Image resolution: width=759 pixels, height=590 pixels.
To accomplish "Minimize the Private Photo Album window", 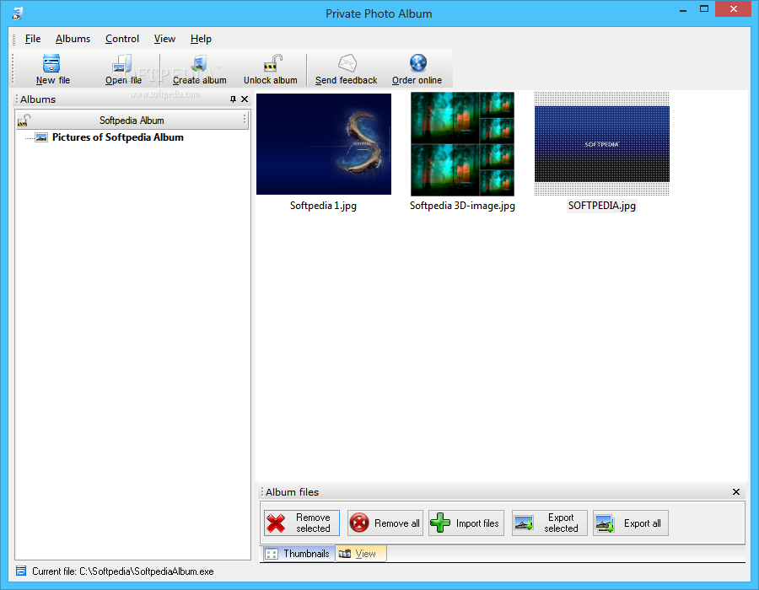I will point(683,10).
